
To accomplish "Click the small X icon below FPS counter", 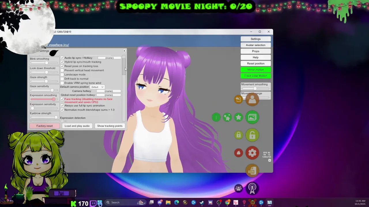I will 270,160.
